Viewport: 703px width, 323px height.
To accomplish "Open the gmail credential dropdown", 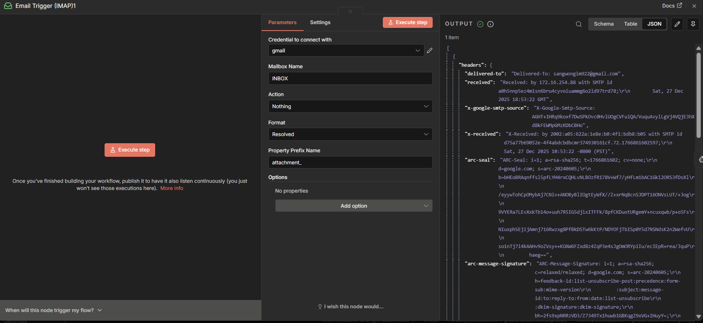I will point(346,51).
